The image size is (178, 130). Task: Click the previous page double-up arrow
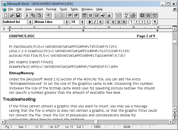point(175,113)
